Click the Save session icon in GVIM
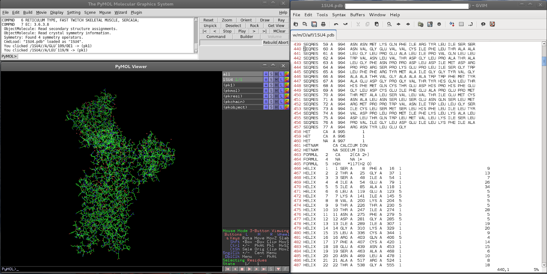547x274 pixels. tap(430, 24)
